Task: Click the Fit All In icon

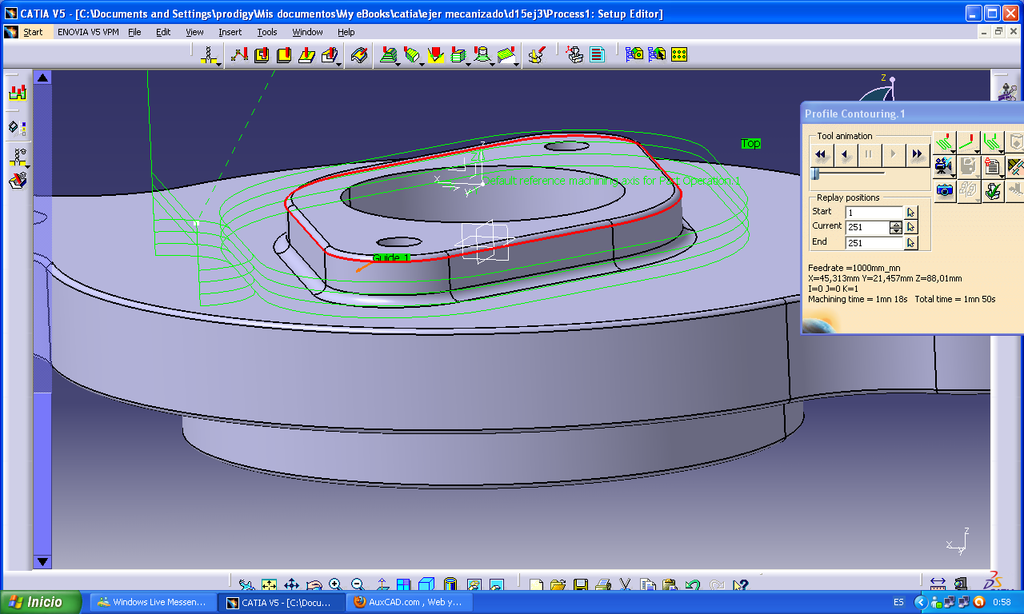Action: (x=269, y=585)
